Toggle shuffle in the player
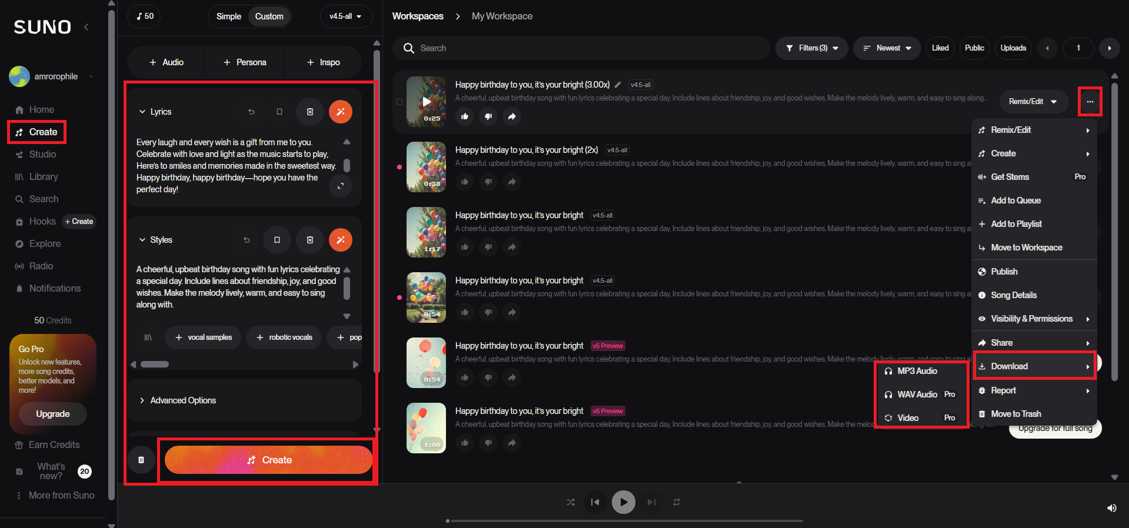This screenshot has height=528, width=1129. coord(571,502)
